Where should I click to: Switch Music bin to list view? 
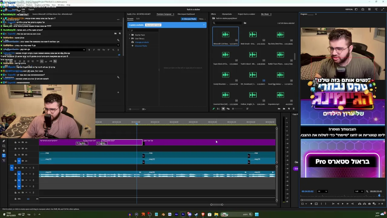tap(218, 109)
